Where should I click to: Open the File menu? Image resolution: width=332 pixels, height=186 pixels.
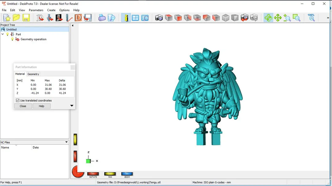[x=4, y=10]
